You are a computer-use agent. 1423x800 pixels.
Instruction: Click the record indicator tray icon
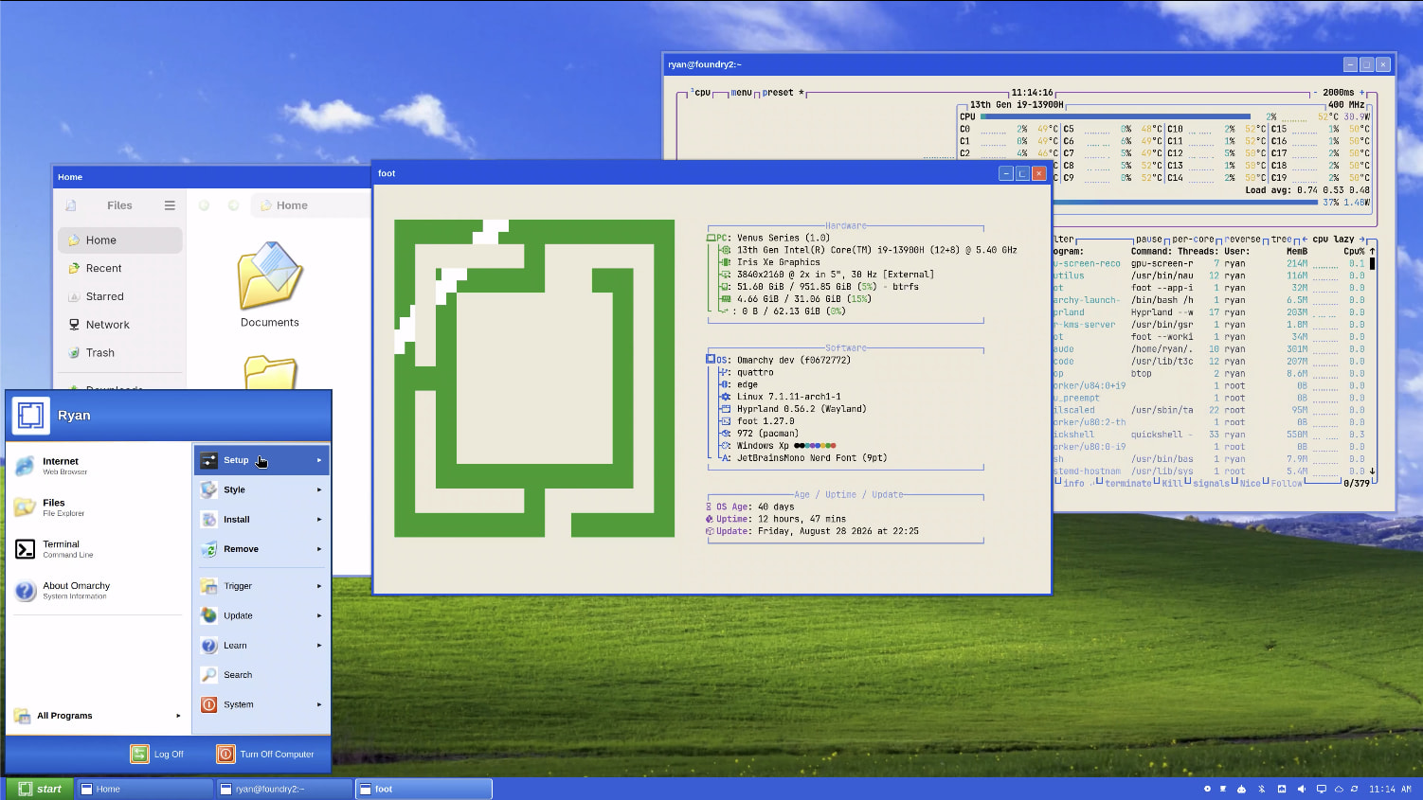click(x=1207, y=789)
